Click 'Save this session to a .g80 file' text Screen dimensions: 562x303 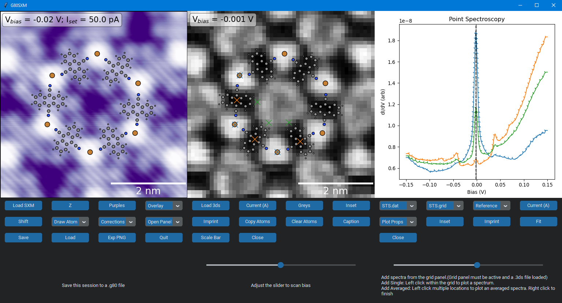point(93,285)
